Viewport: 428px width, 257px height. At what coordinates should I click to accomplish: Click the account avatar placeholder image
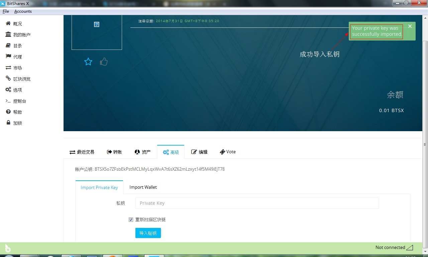pyautogui.click(x=97, y=24)
